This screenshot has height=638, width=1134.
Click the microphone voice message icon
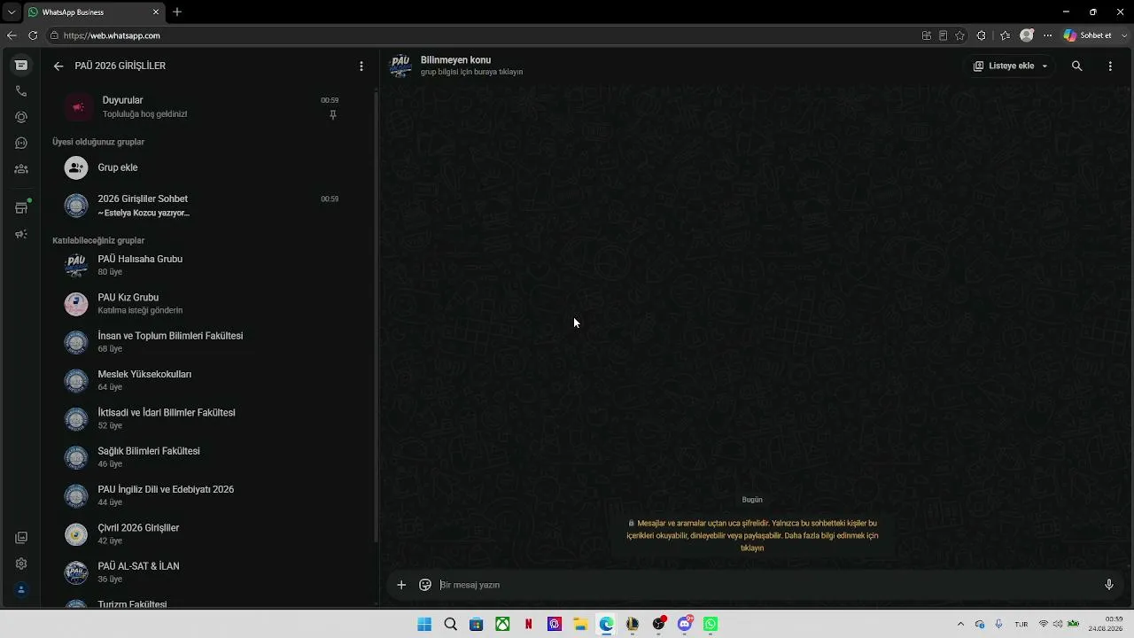pyautogui.click(x=1108, y=585)
